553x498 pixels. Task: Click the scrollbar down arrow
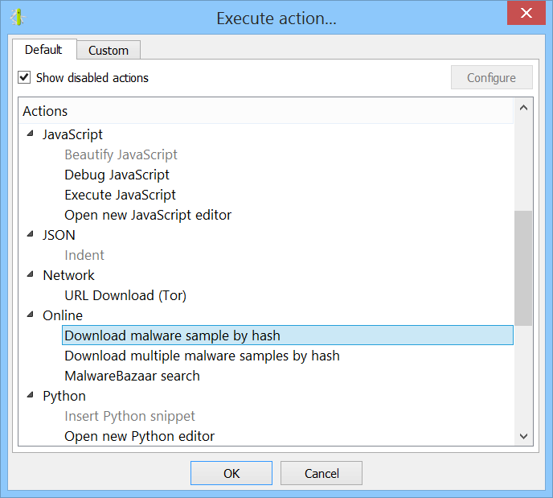pos(523,436)
